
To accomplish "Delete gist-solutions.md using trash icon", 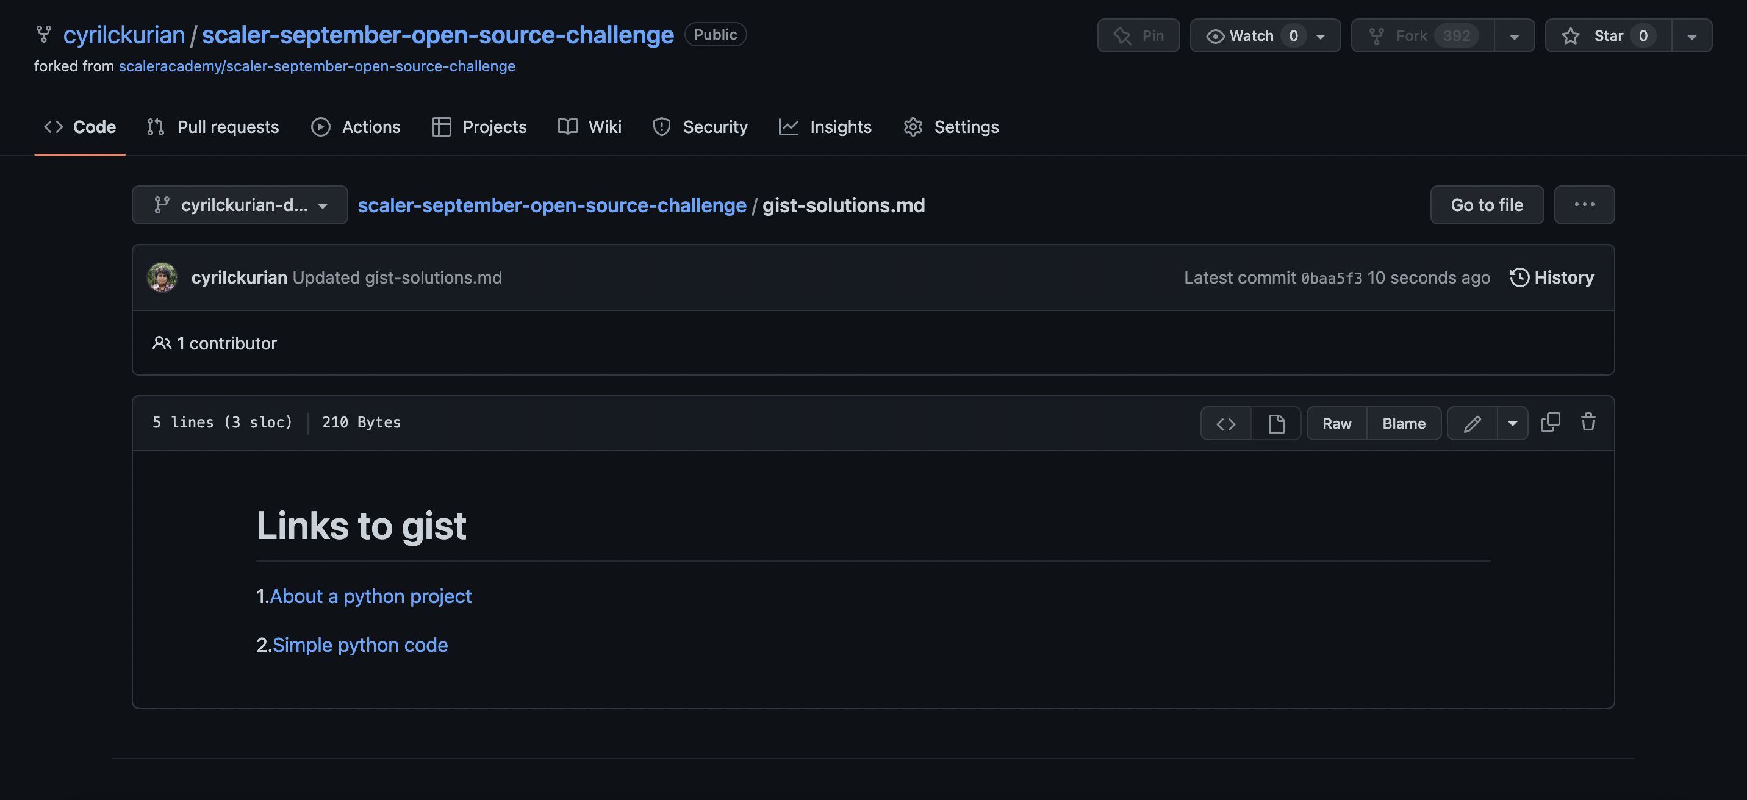I will pyautogui.click(x=1588, y=423).
